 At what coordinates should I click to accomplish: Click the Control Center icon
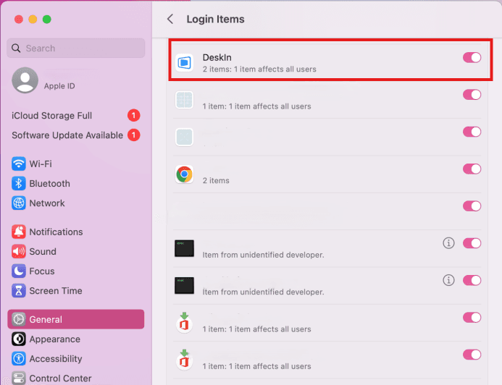point(19,378)
